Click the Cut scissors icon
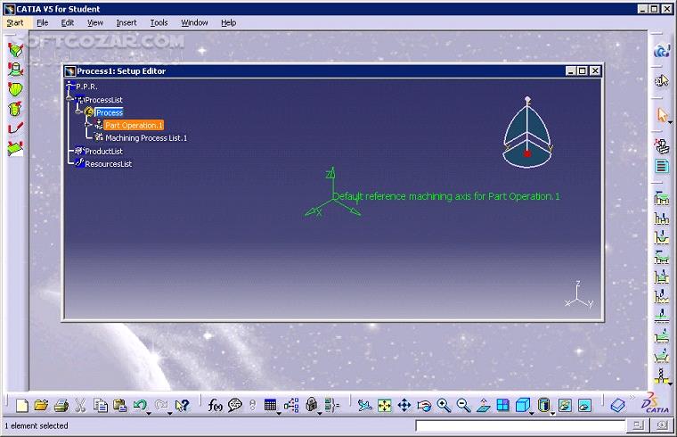677x437 pixels. click(x=80, y=406)
